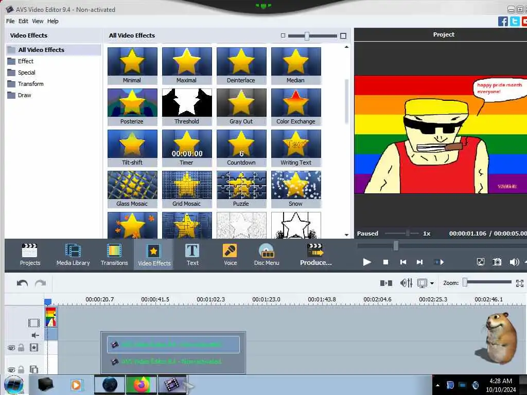This screenshot has height=395, width=527.
Task: Redo the last action
Action: 40,283
